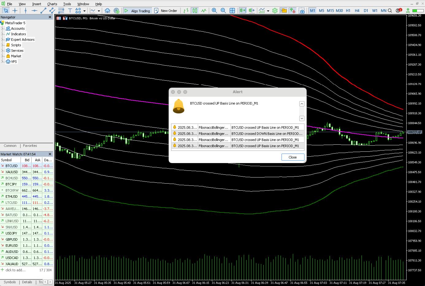
Task: Switch to H1 timeframe
Action: [348, 11]
